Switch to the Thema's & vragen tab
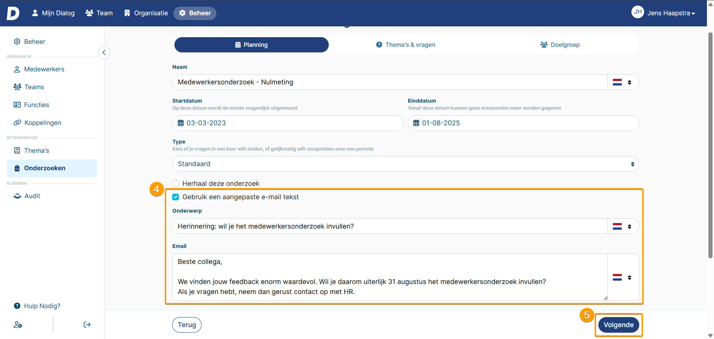714x339 pixels. point(406,45)
